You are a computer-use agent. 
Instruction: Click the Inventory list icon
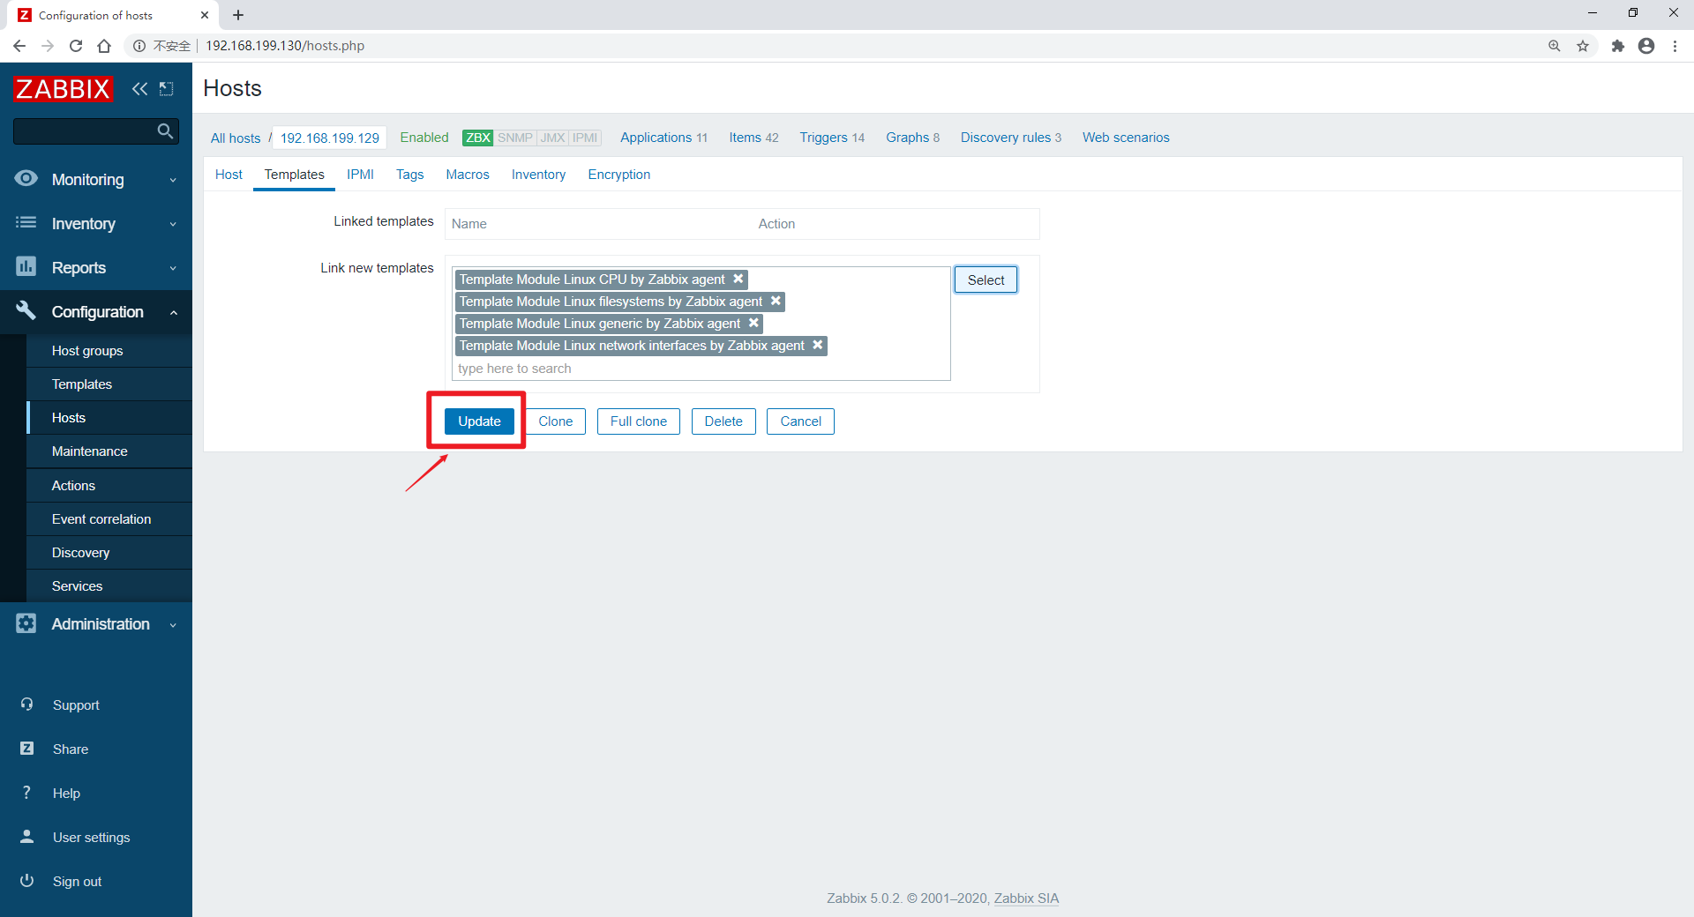click(26, 223)
